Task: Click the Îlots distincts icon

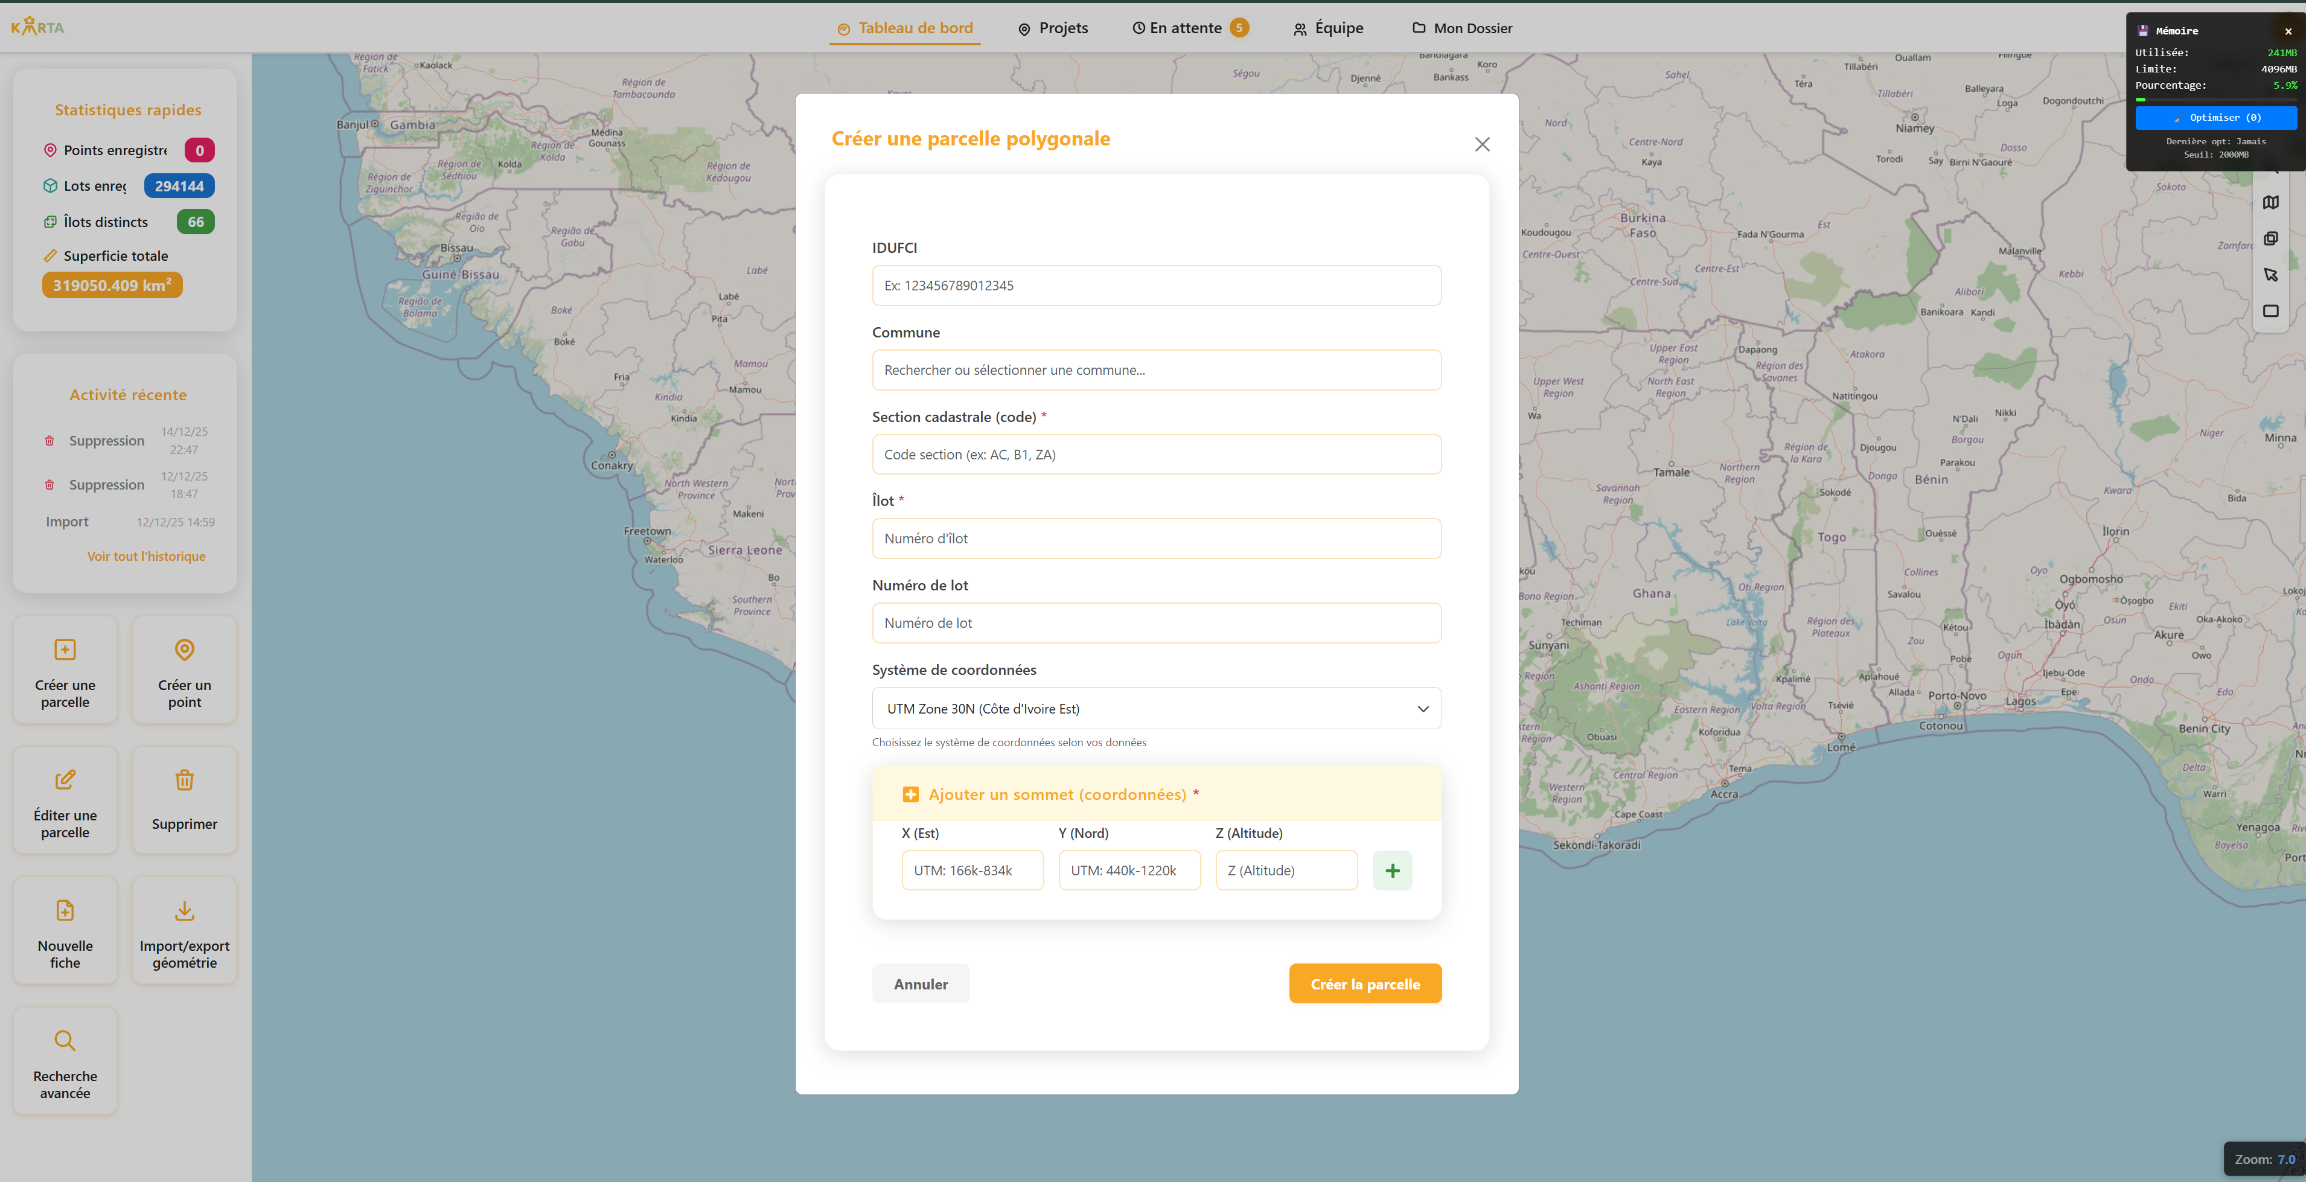Action: pos(50,222)
